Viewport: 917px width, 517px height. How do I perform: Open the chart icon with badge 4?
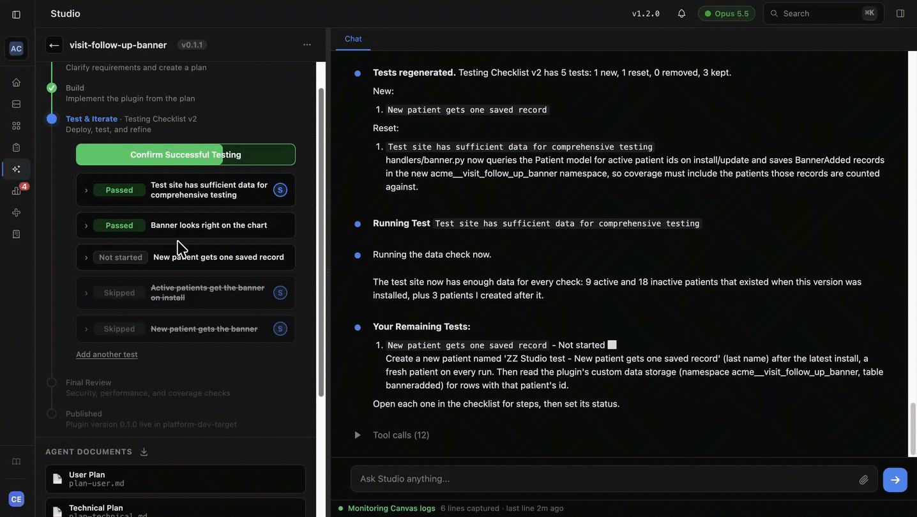coord(17,191)
